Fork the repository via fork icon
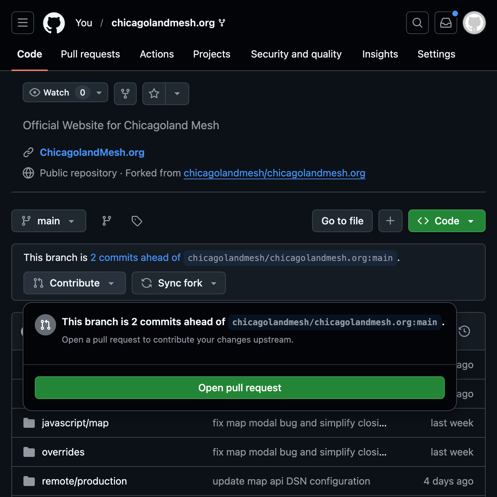The width and height of the screenshot is (497, 497). 125,93
